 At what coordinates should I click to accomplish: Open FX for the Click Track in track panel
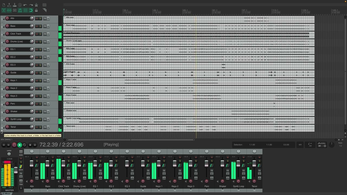coord(45,34)
